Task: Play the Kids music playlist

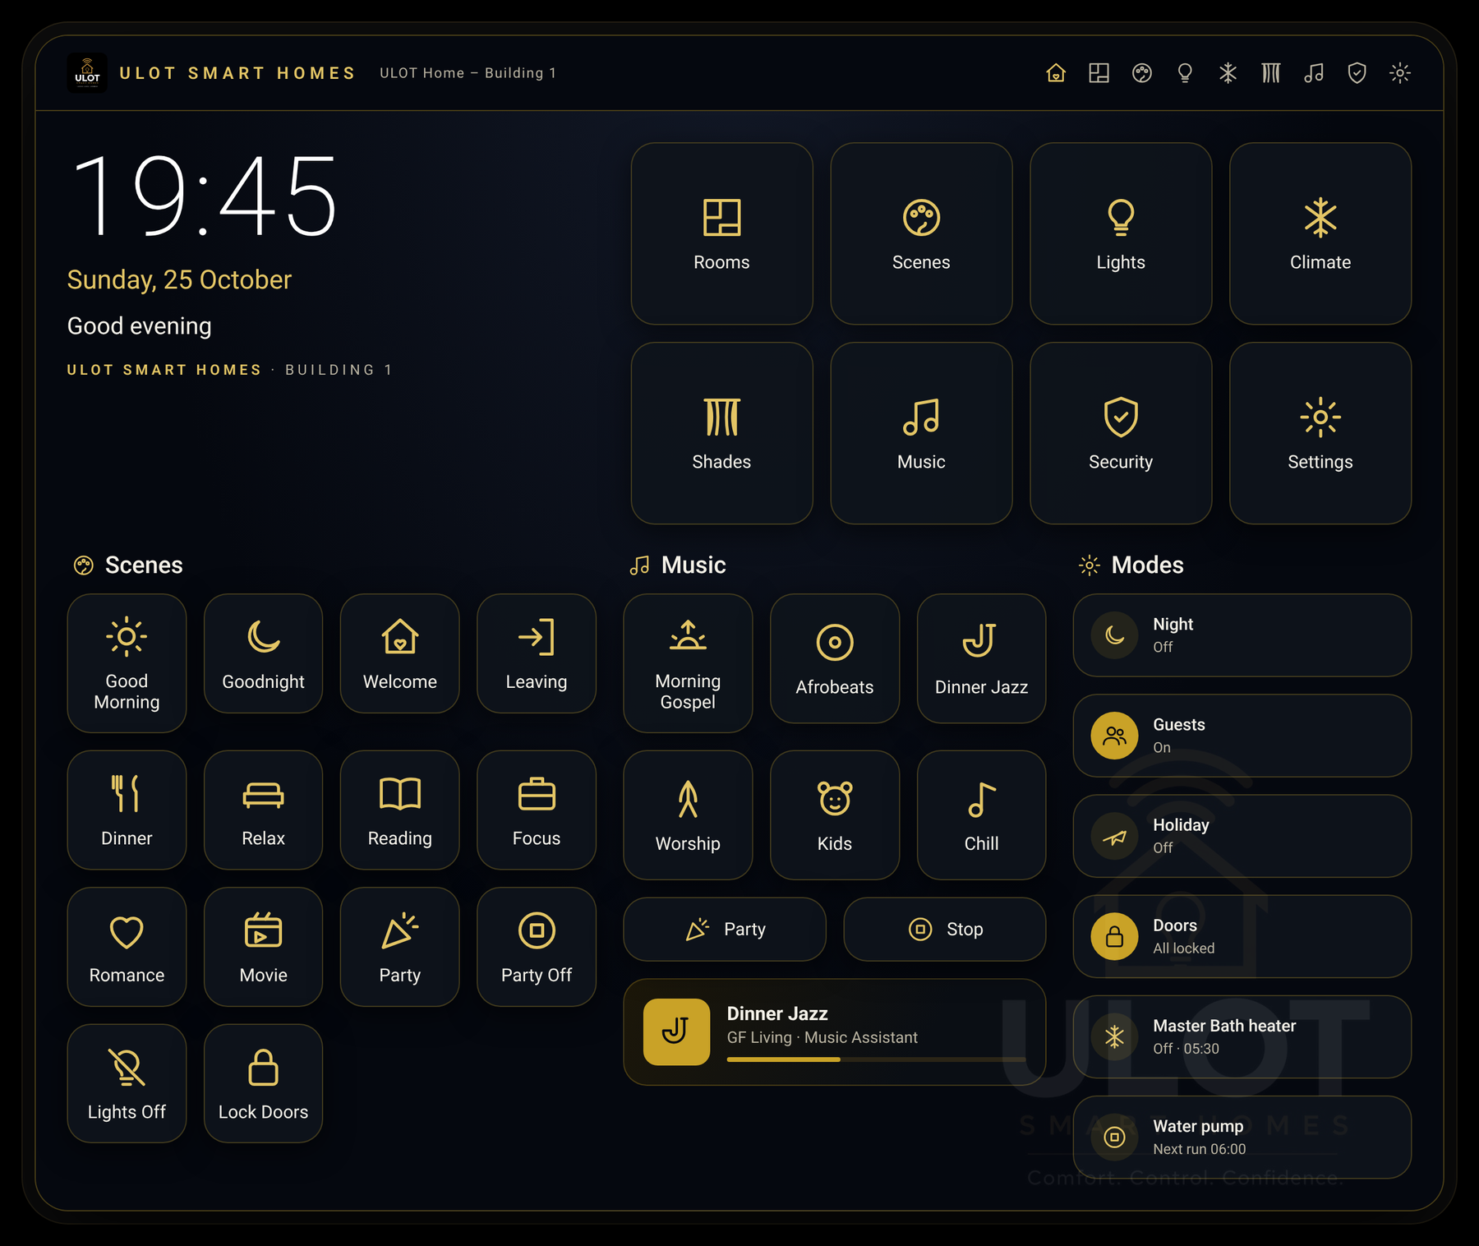Action: click(835, 815)
